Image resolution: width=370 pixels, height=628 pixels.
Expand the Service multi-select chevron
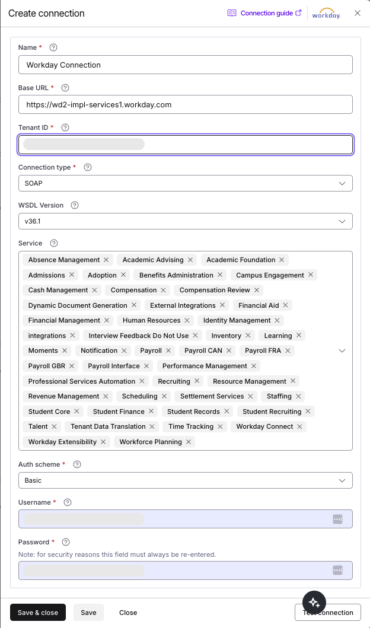342,350
